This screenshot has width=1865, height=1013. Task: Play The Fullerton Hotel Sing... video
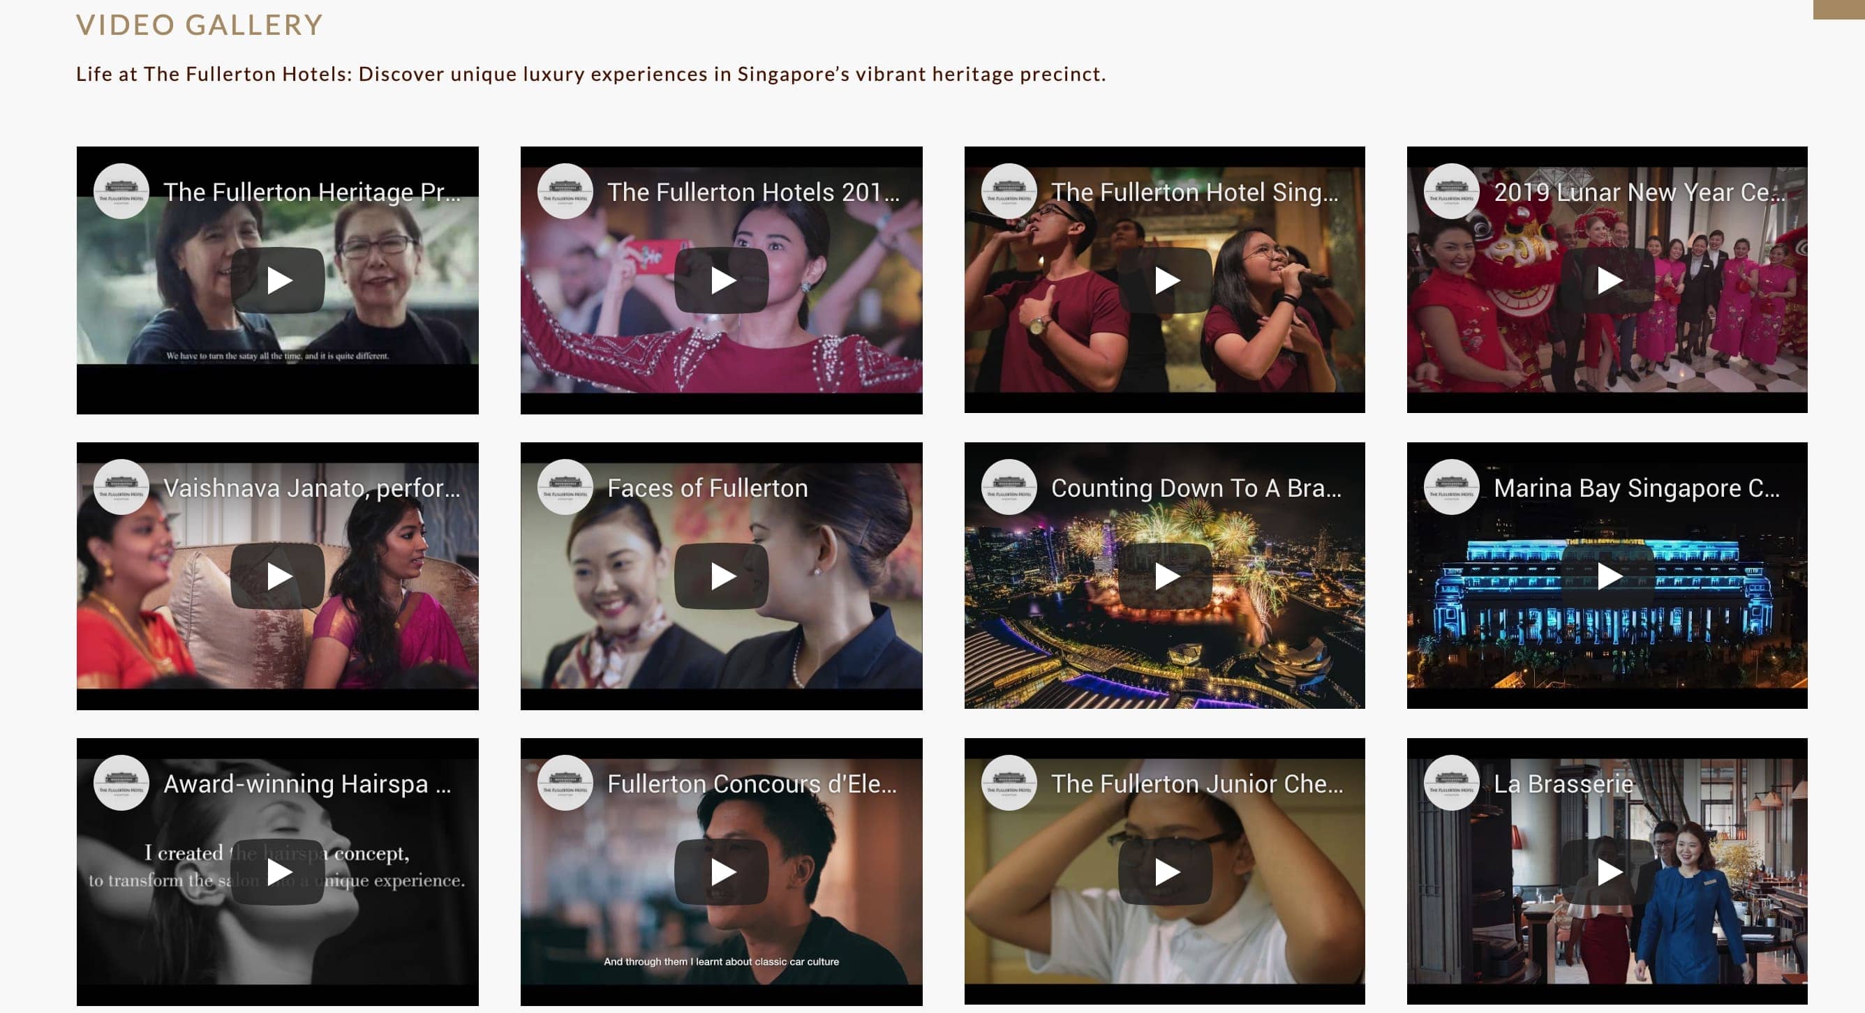coord(1165,280)
